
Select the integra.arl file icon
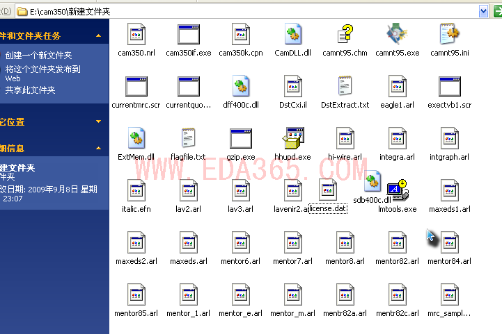pos(398,138)
